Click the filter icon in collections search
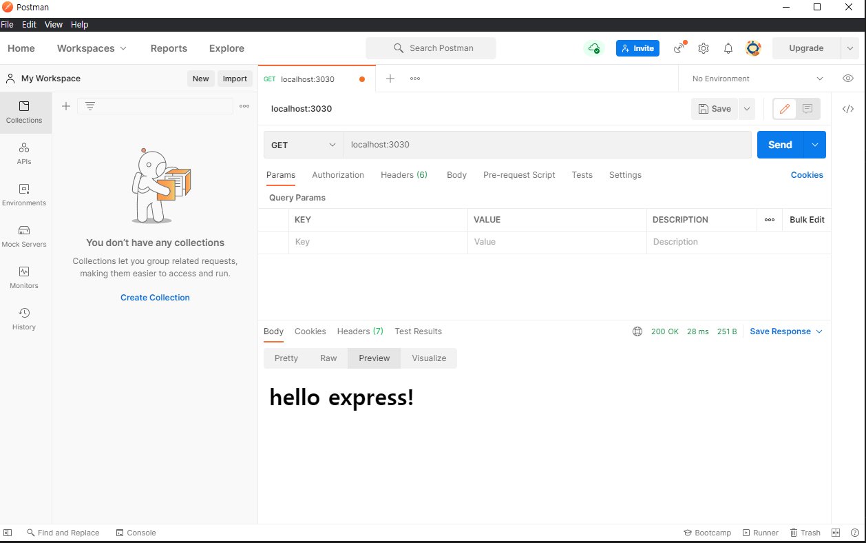 (x=90, y=106)
